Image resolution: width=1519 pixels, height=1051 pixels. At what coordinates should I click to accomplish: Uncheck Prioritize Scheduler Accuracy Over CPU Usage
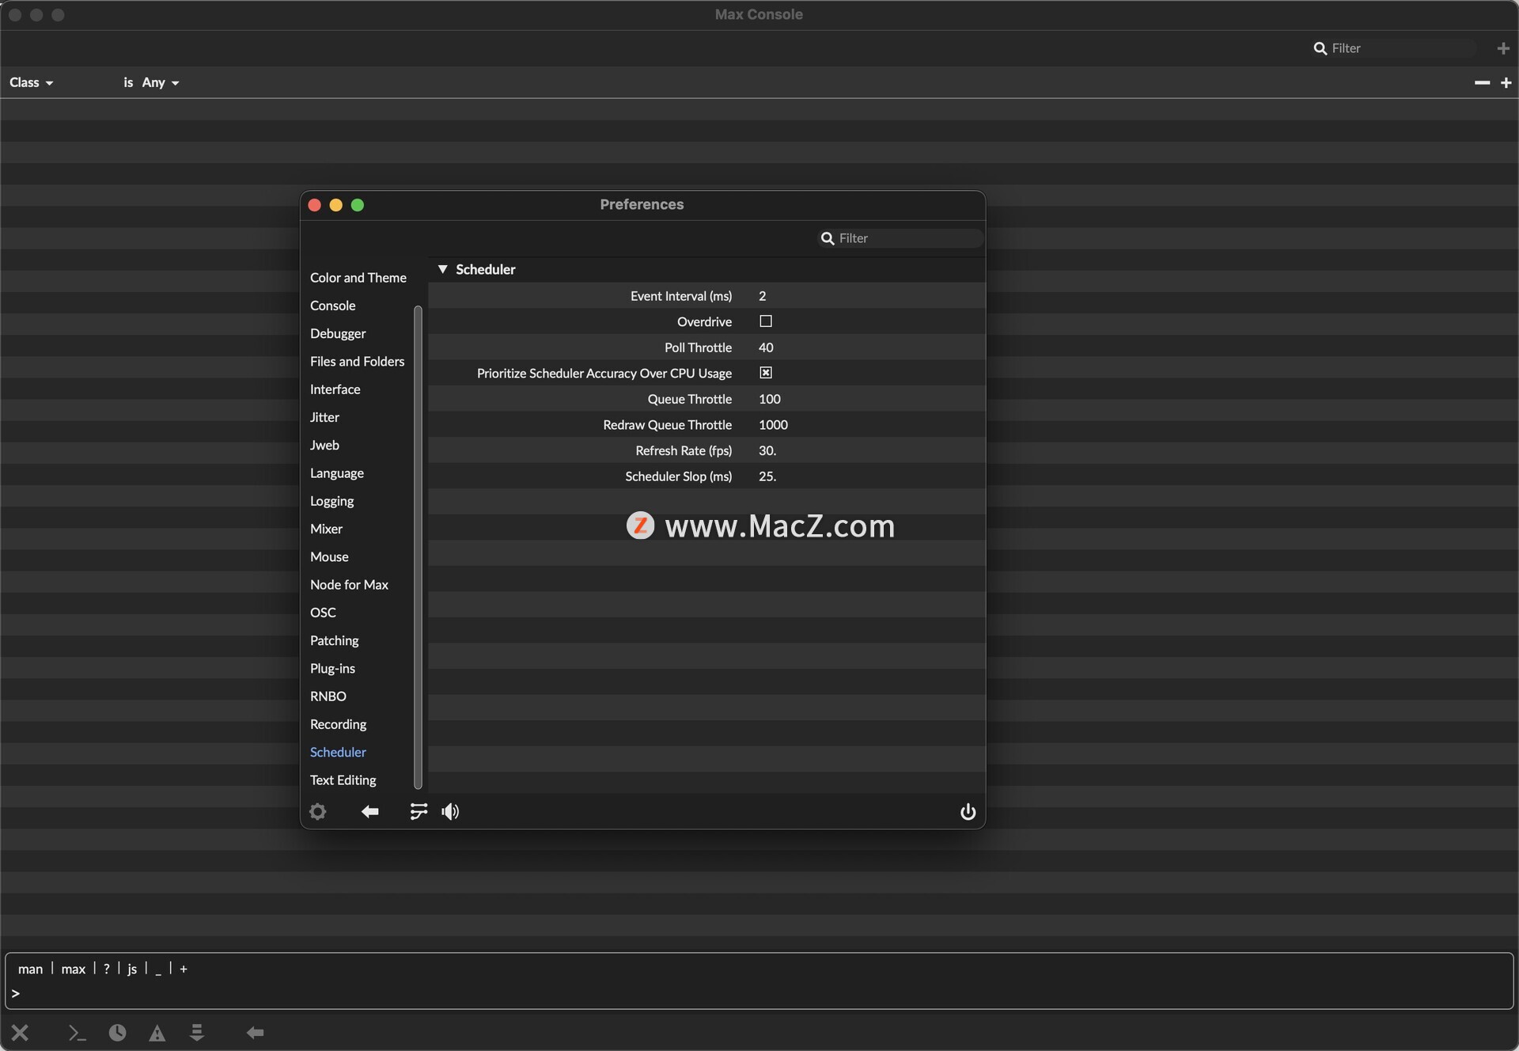[766, 373]
